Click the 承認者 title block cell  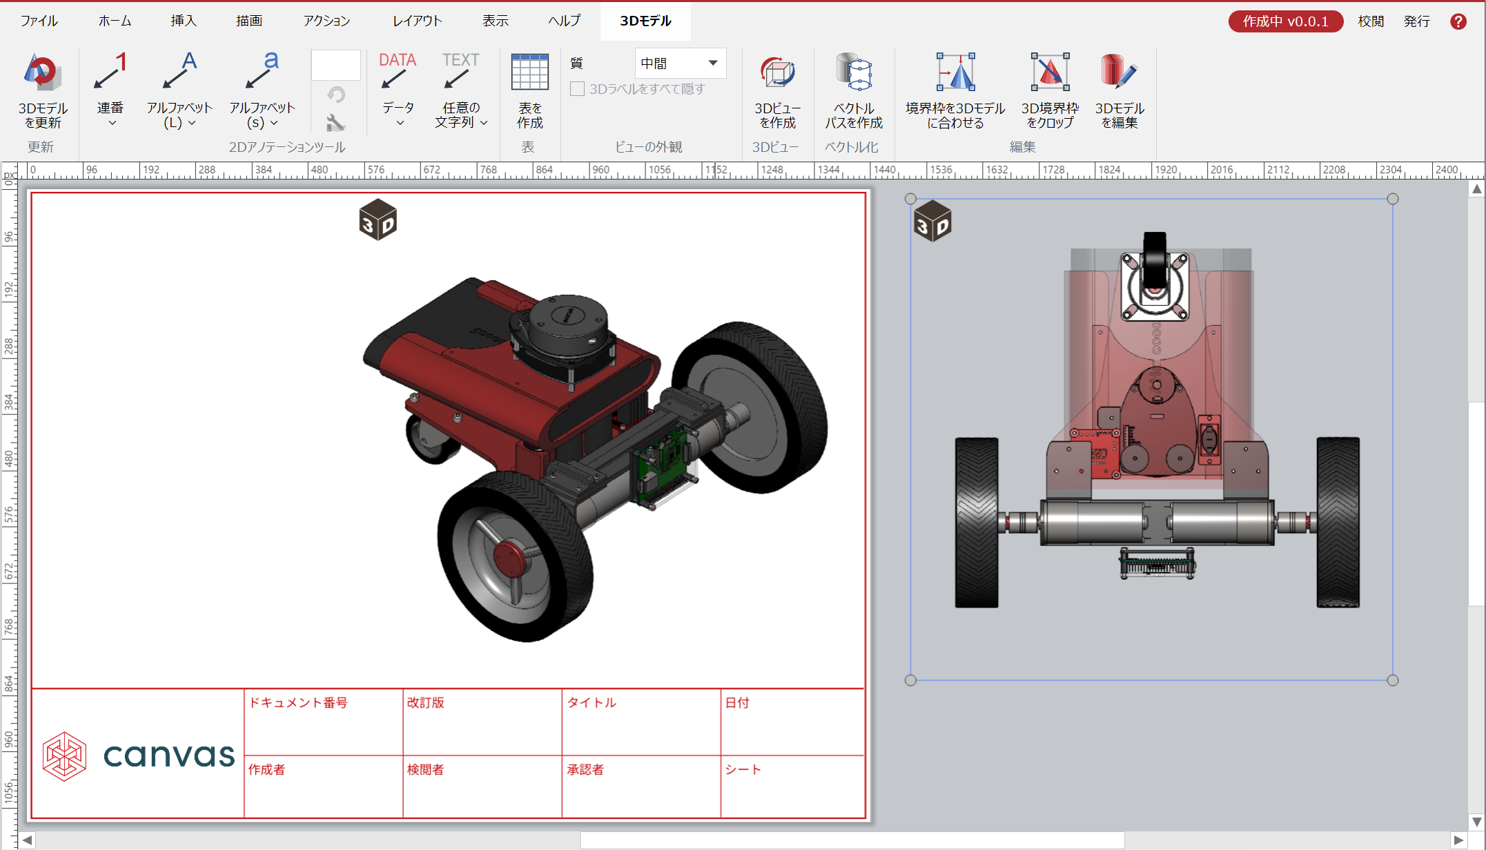click(641, 786)
